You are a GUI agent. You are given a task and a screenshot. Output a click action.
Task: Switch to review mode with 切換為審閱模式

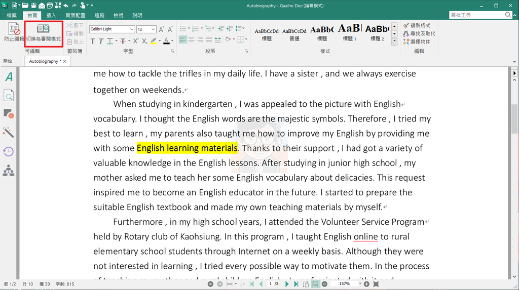tap(44, 33)
